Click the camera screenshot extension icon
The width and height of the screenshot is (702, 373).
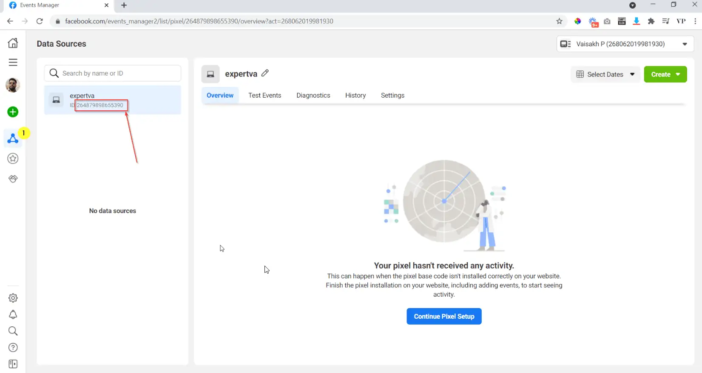click(607, 21)
